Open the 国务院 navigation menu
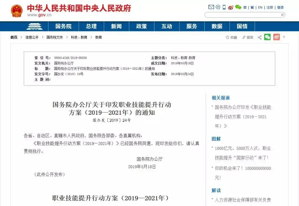 (x=63, y=26)
